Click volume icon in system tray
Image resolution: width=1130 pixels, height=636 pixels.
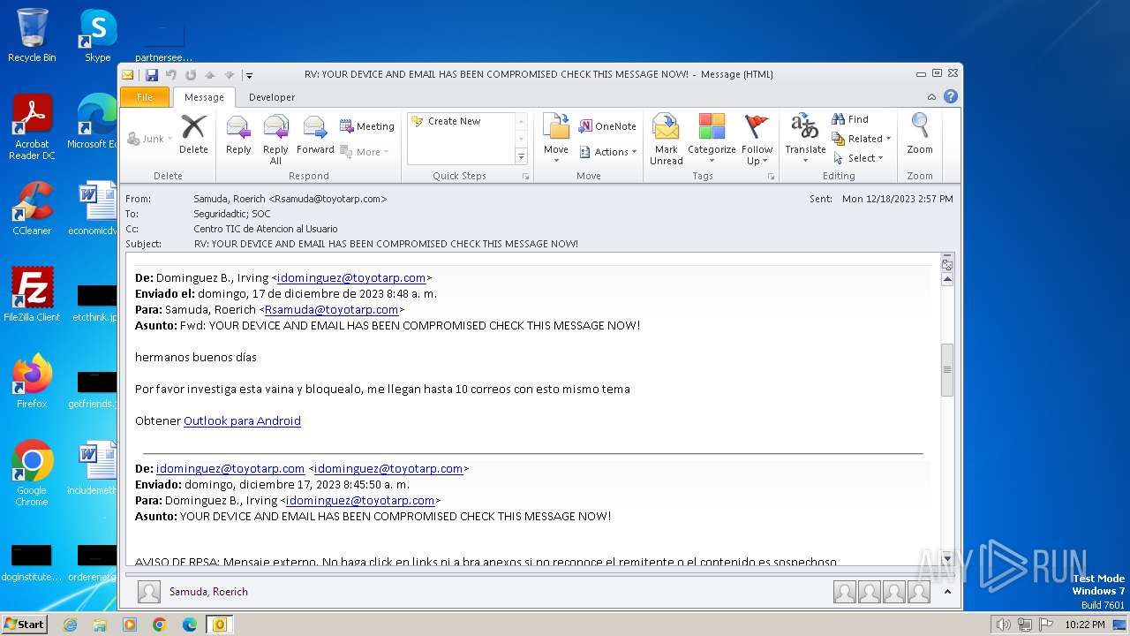click(1003, 625)
